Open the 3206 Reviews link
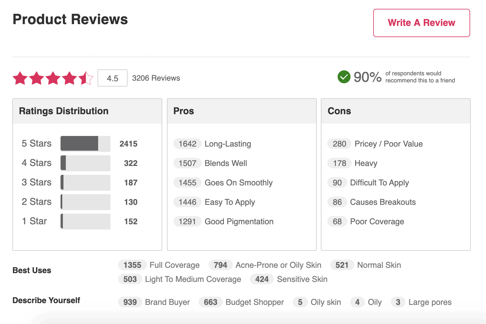The width and height of the screenshot is (486, 324). click(156, 78)
